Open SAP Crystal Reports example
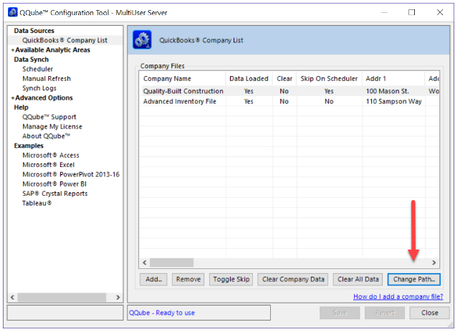This screenshot has width=455, height=332. point(55,194)
